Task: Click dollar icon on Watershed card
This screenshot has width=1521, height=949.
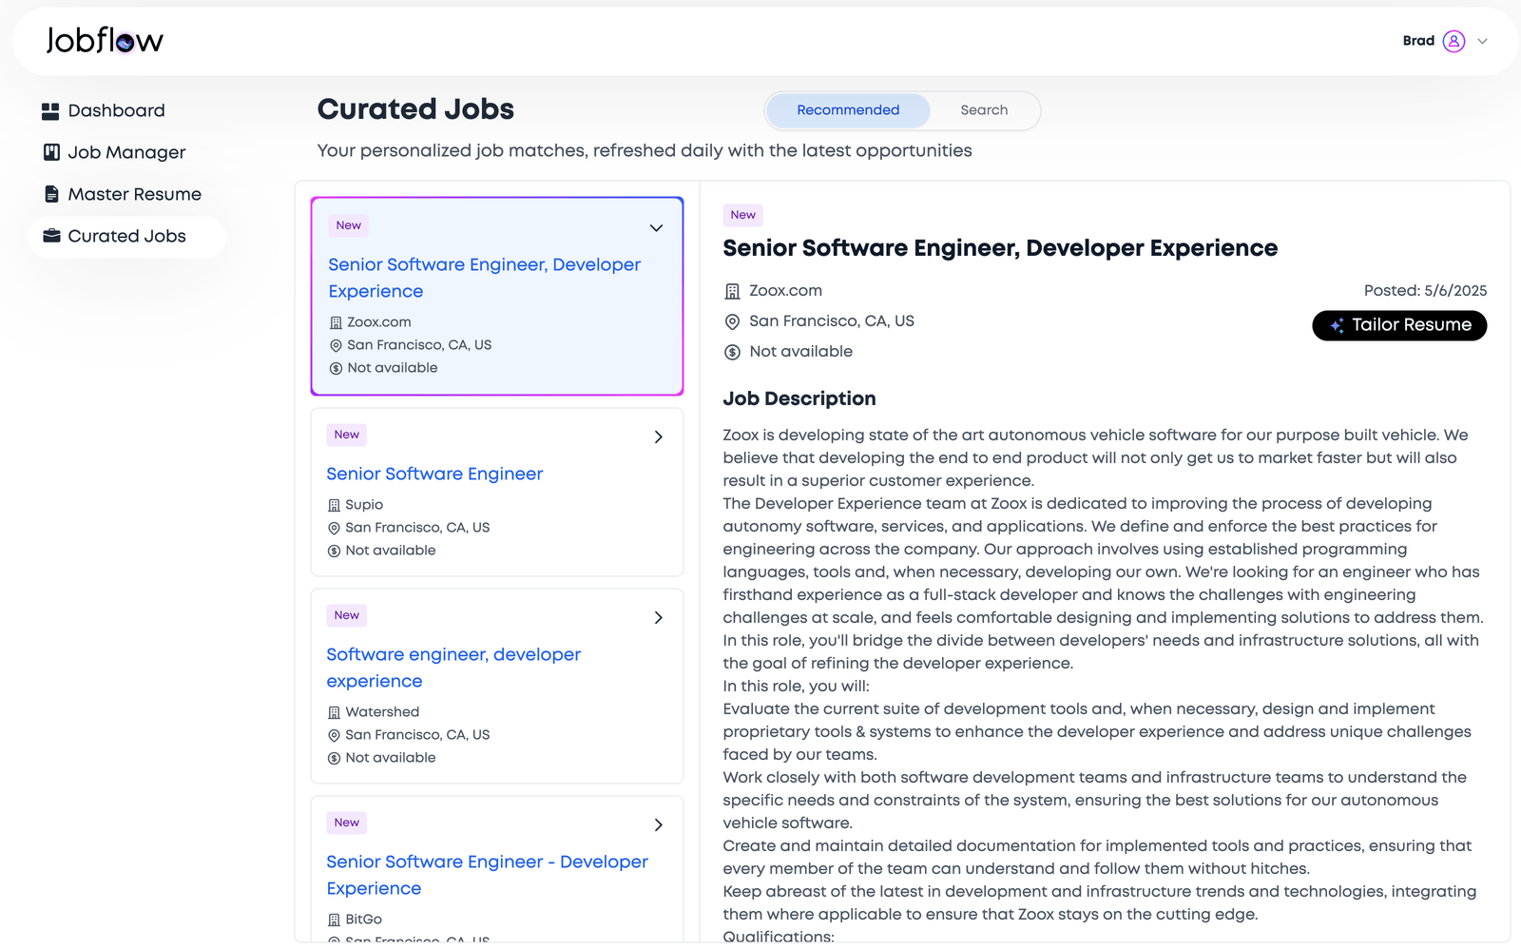Action: point(334,758)
